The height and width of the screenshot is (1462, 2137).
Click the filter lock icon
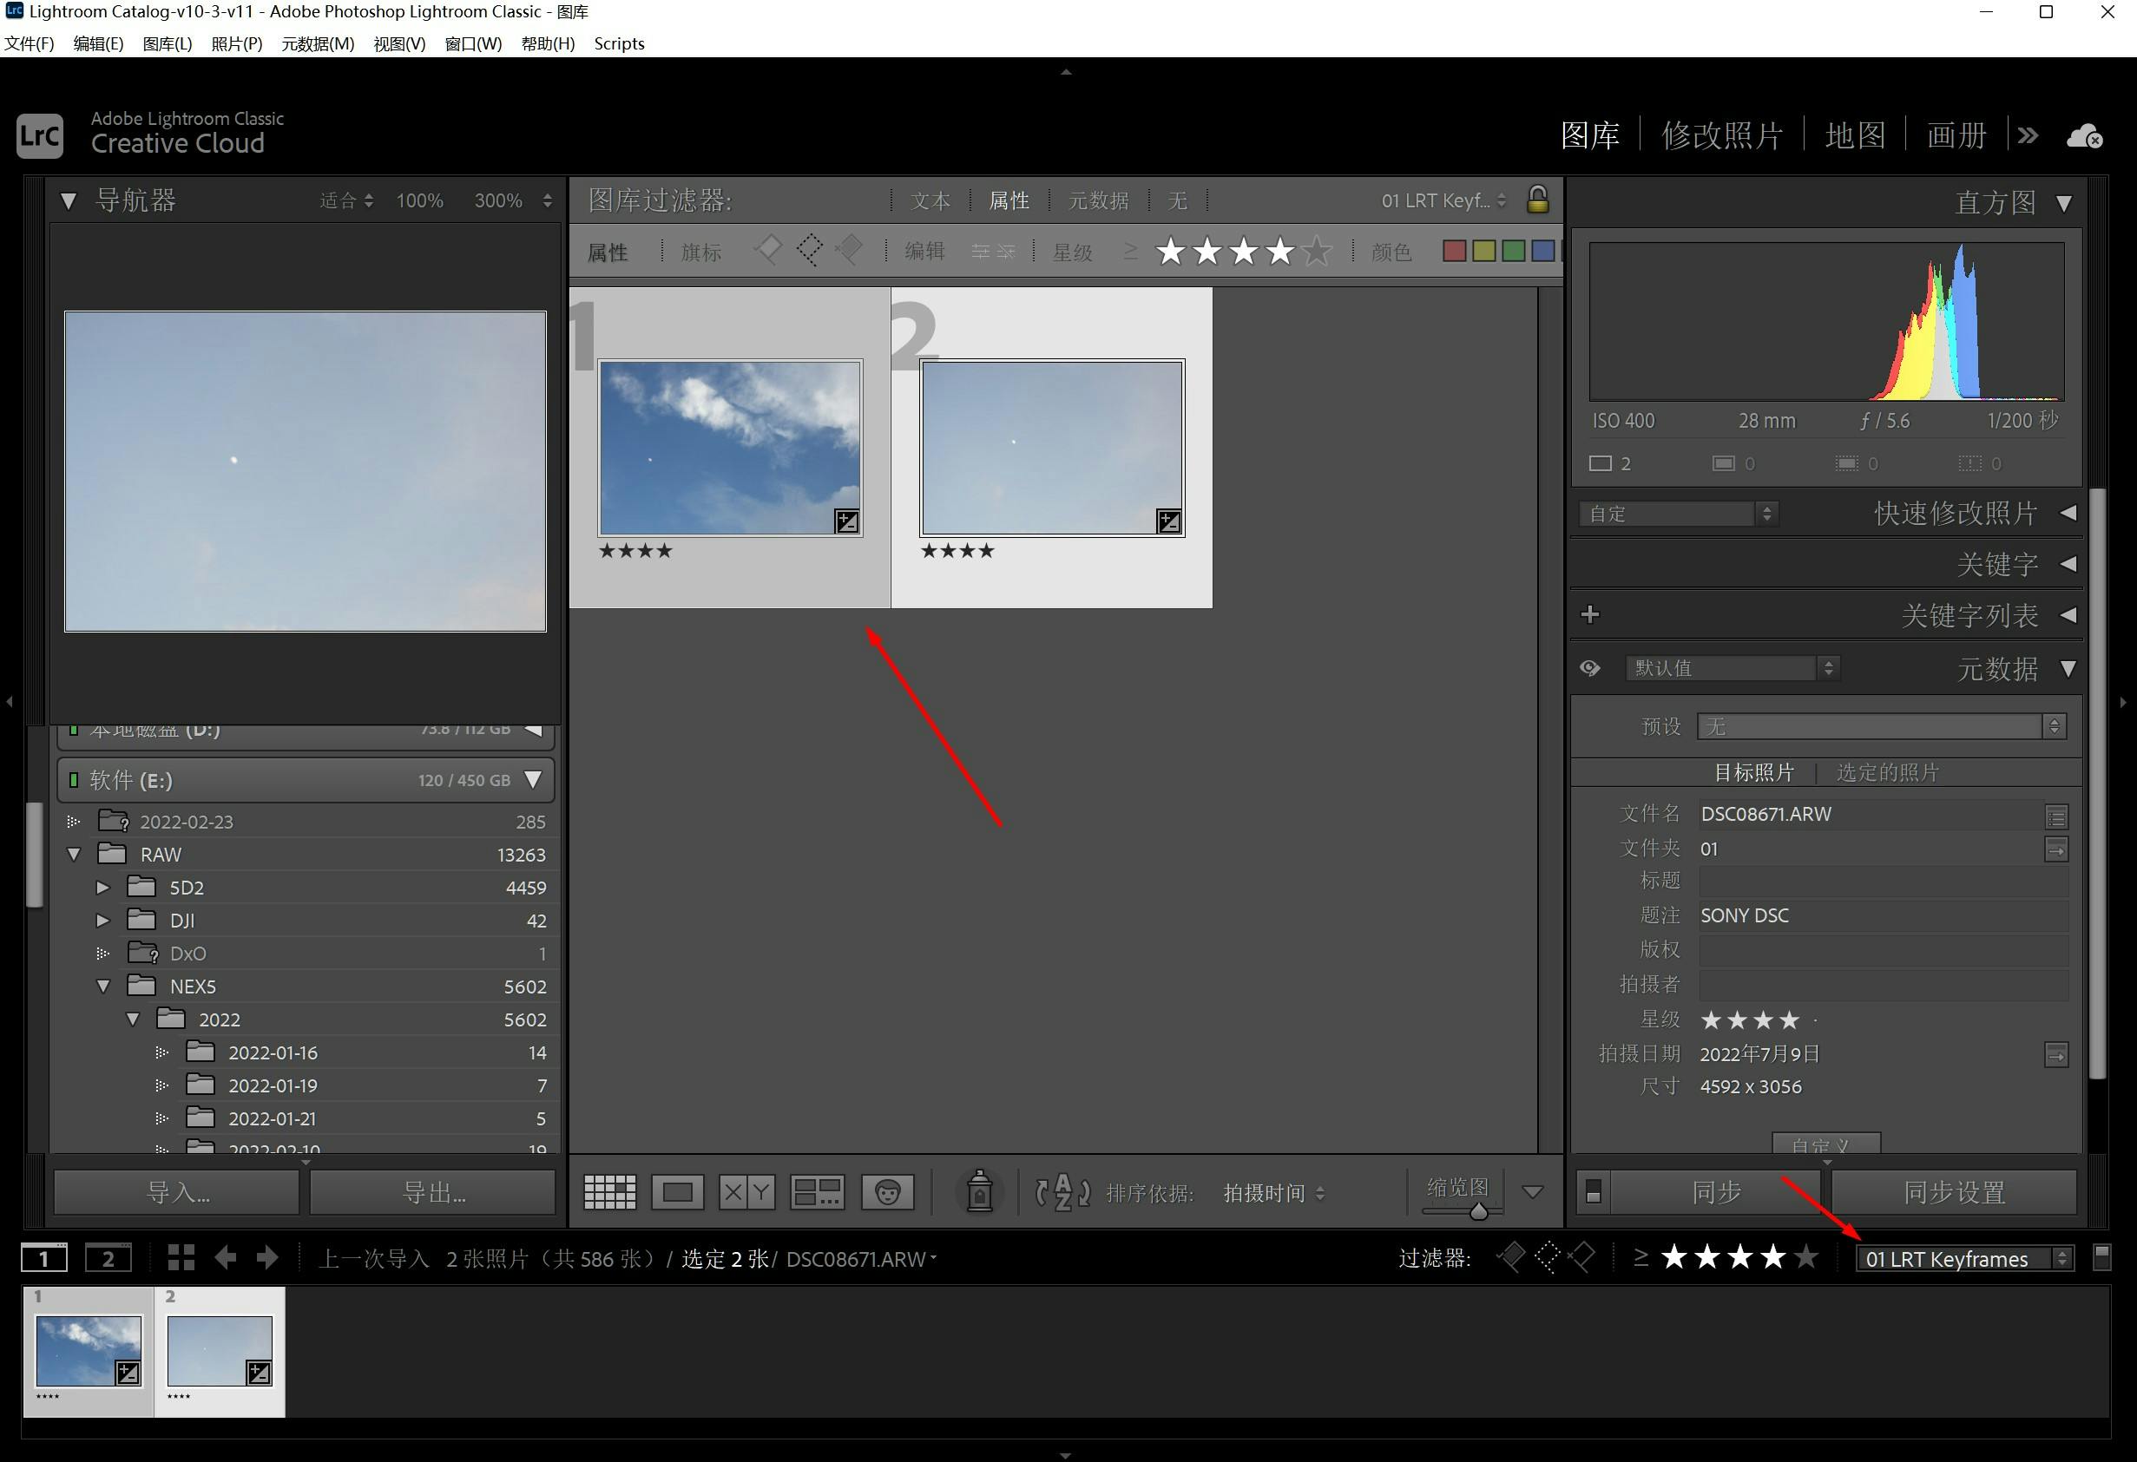pos(1537,200)
